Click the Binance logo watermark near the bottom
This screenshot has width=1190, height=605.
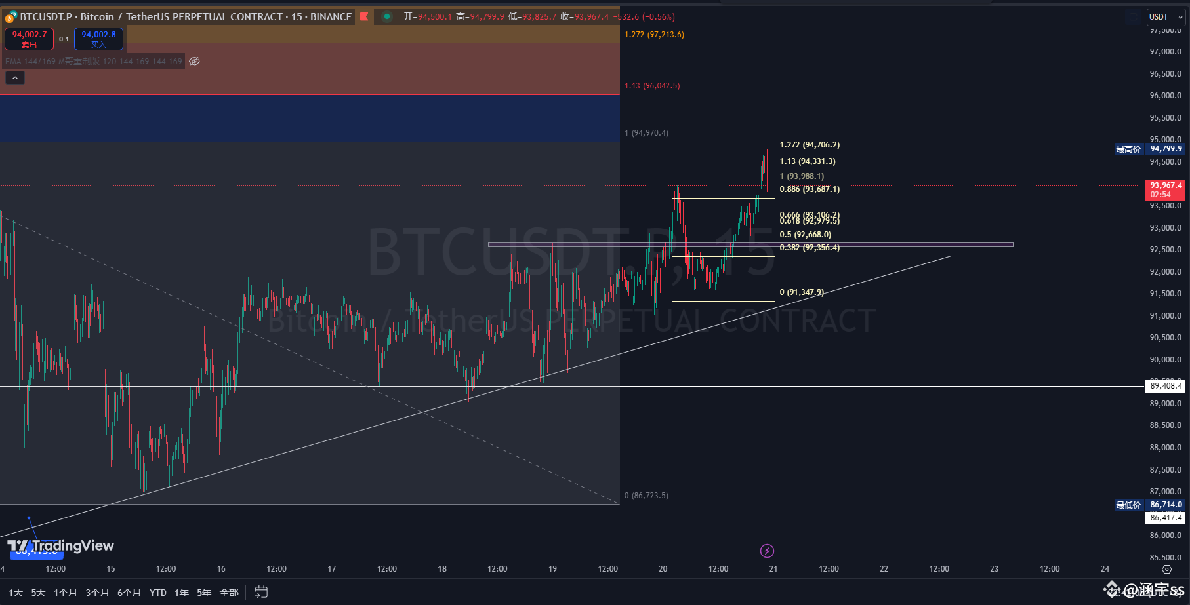tap(1111, 589)
